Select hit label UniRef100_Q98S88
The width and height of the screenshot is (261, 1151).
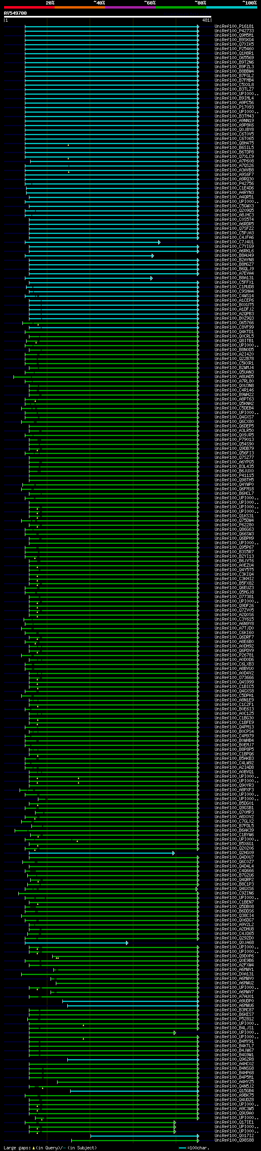point(234,1140)
